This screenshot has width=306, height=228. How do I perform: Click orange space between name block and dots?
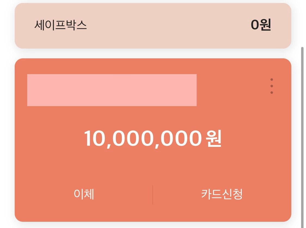click(231, 90)
